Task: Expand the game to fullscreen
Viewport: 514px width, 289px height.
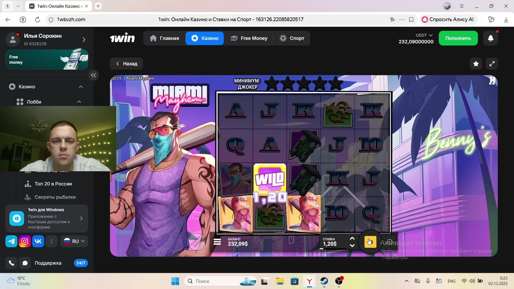Action: click(x=492, y=64)
